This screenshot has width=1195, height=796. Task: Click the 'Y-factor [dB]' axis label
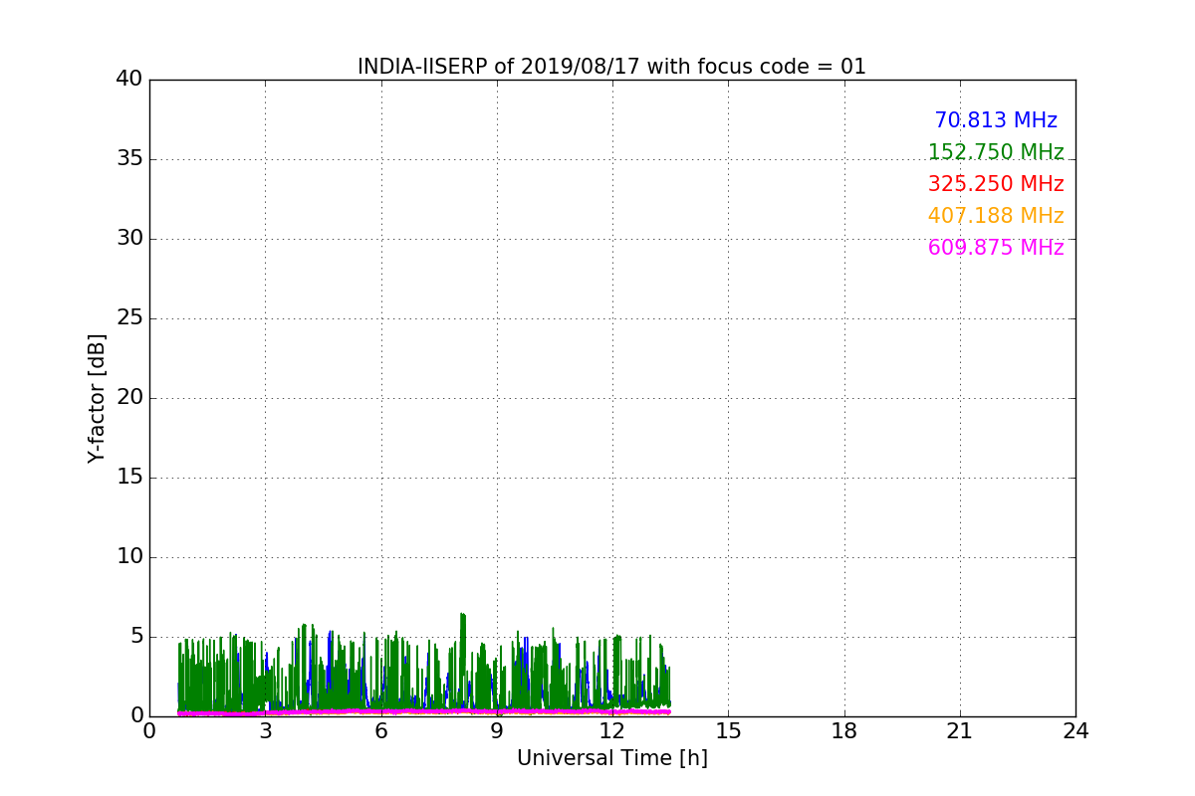point(97,398)
